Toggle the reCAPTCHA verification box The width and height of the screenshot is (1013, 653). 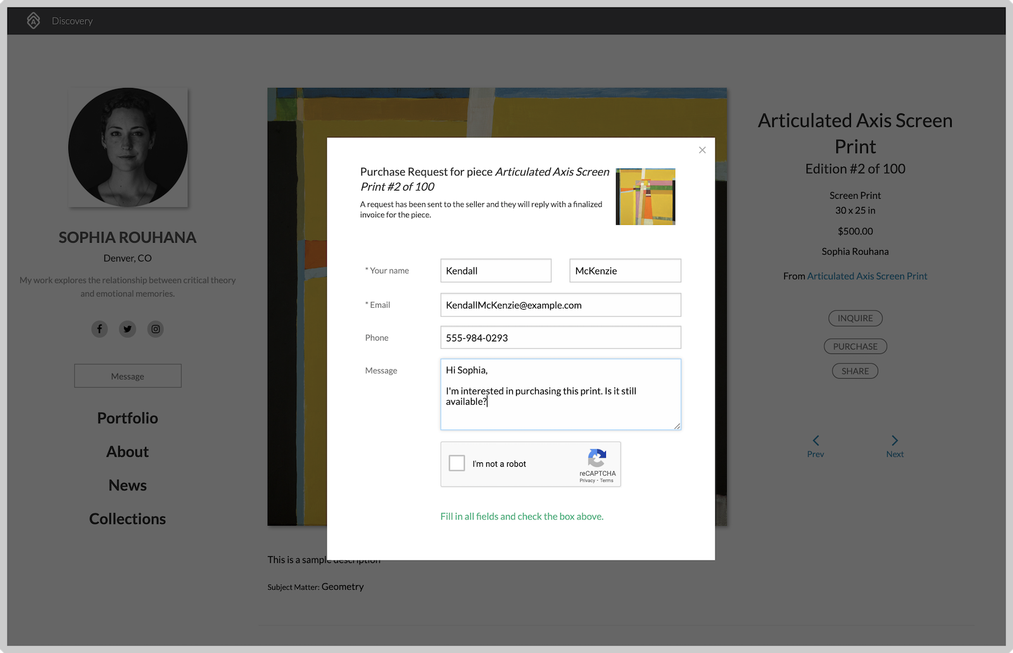[456, 463]
